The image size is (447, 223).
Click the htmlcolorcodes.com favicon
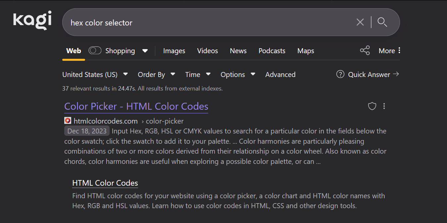pyautogui.click(x=68, y=121)
